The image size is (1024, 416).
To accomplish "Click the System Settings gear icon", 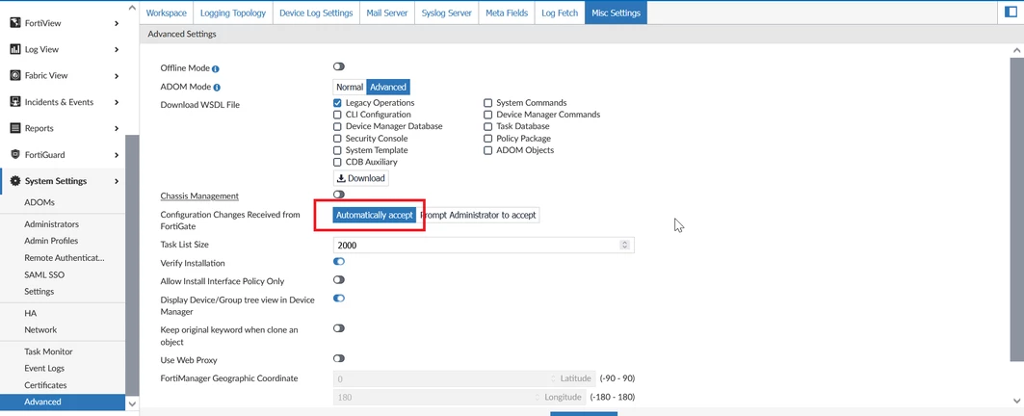I will 15,181.
